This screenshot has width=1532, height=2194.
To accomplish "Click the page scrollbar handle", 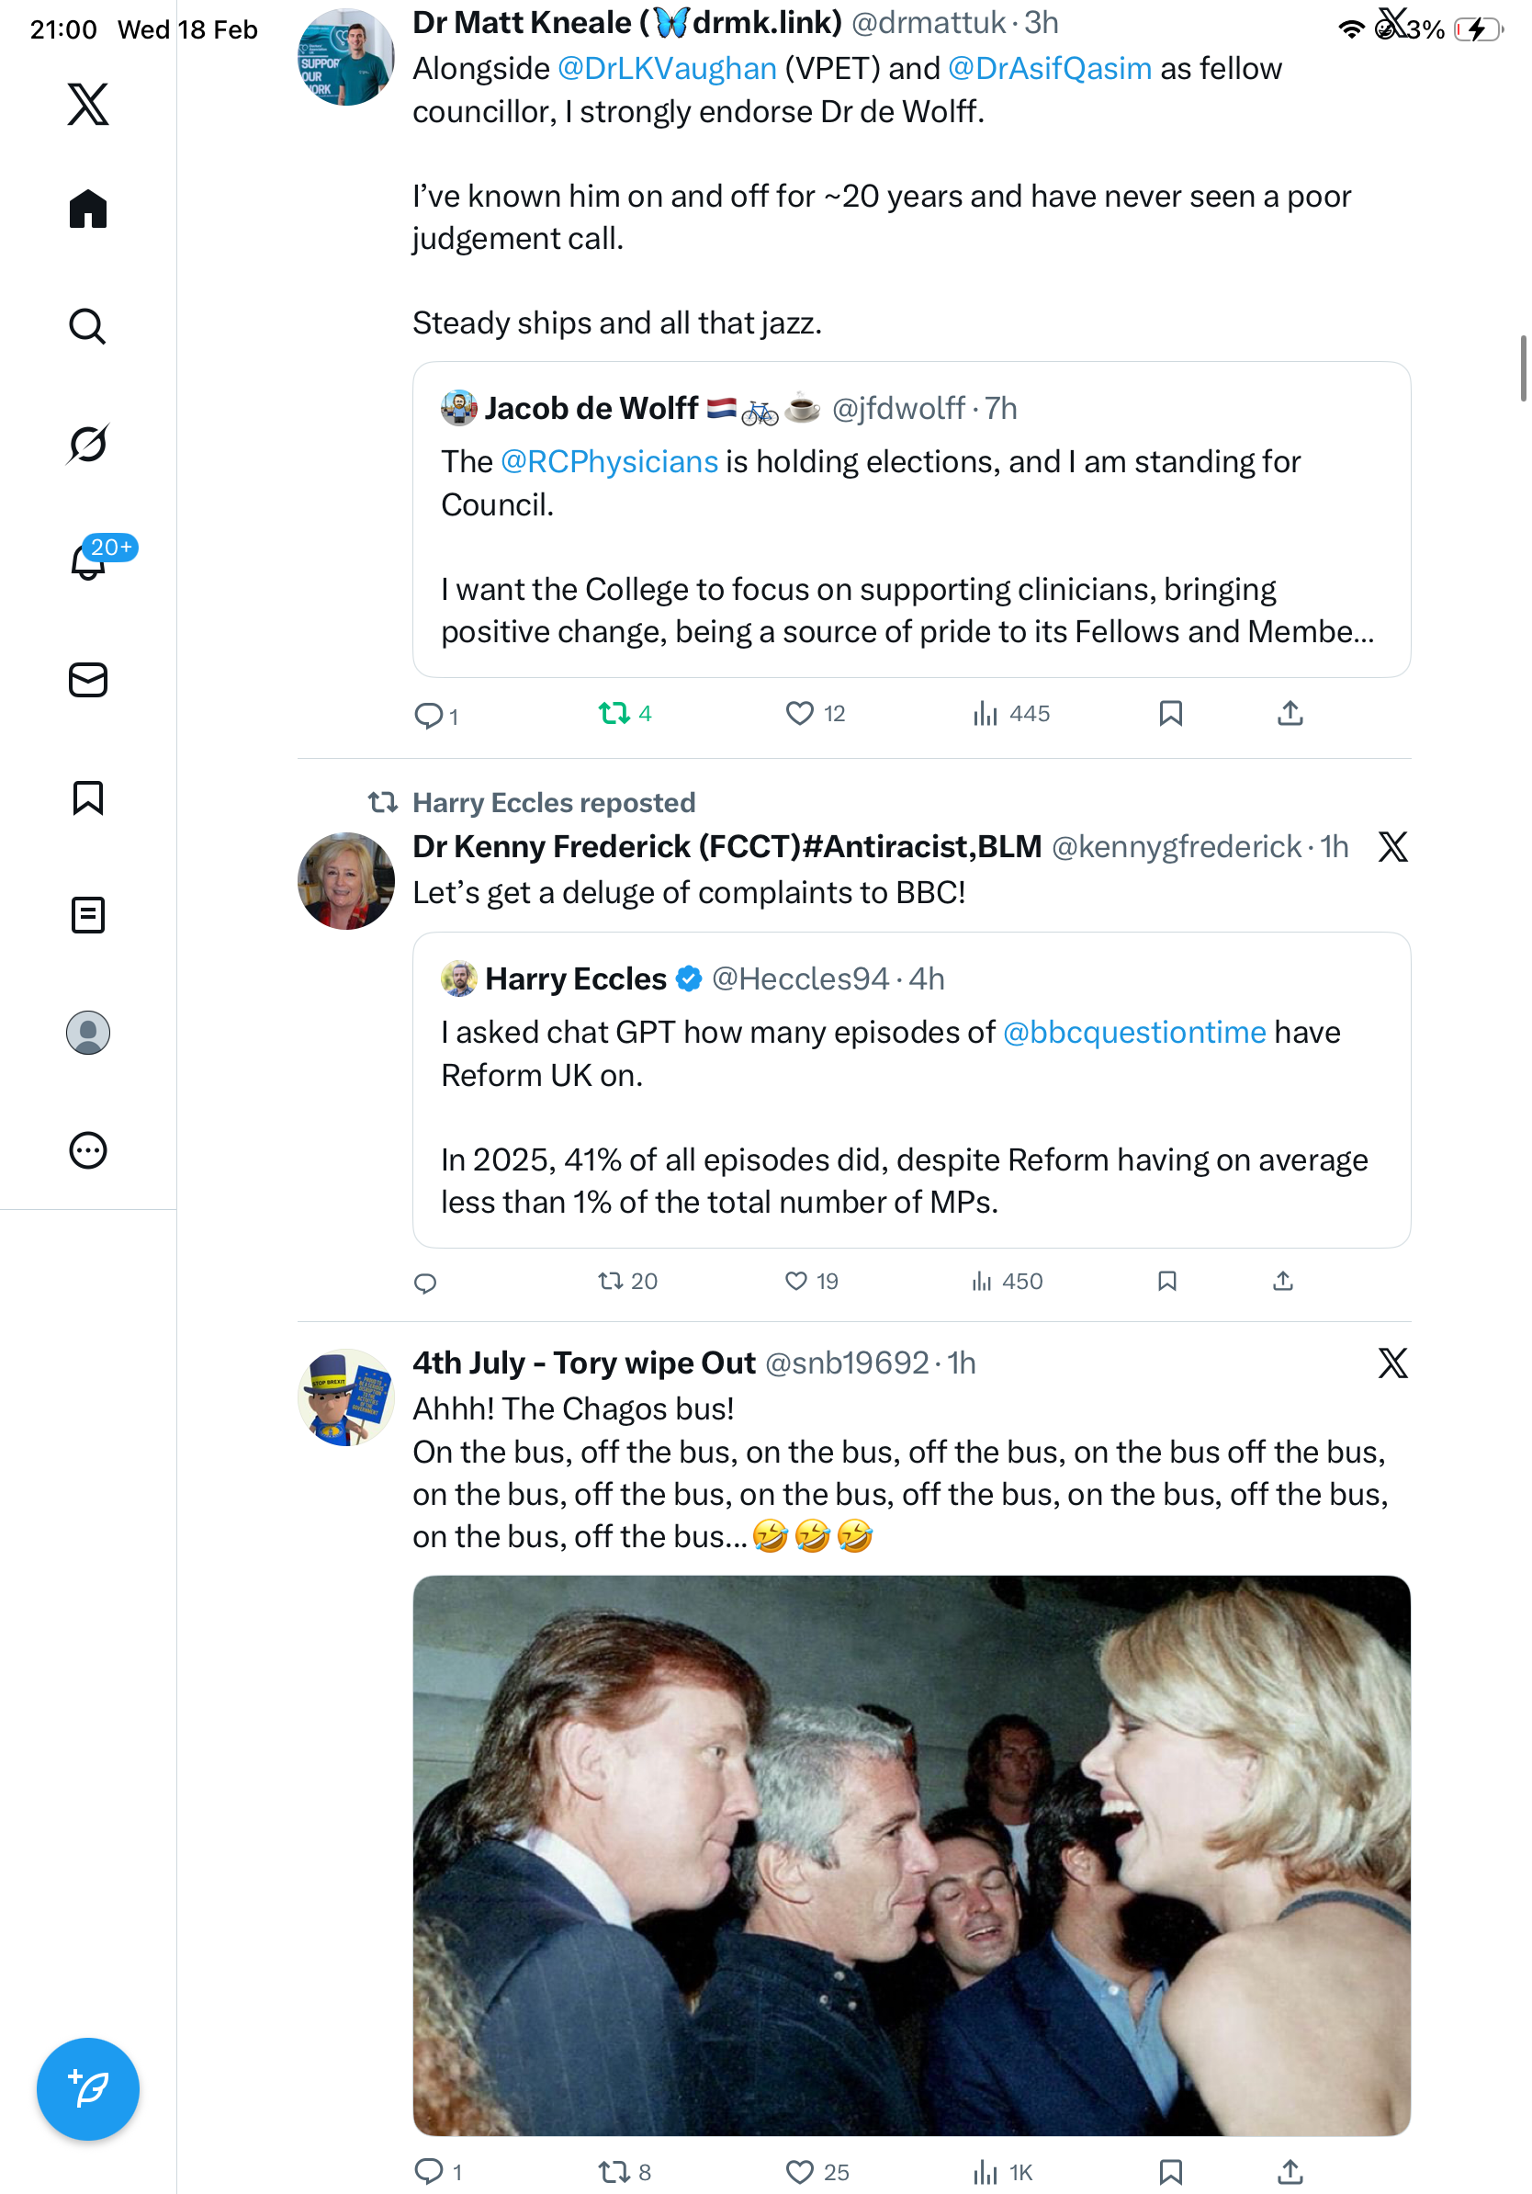I will click(x=1523, y=368).
